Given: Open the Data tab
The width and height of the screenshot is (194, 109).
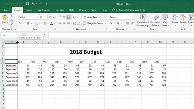Looking at the screenshot, I should pos(72,10).
